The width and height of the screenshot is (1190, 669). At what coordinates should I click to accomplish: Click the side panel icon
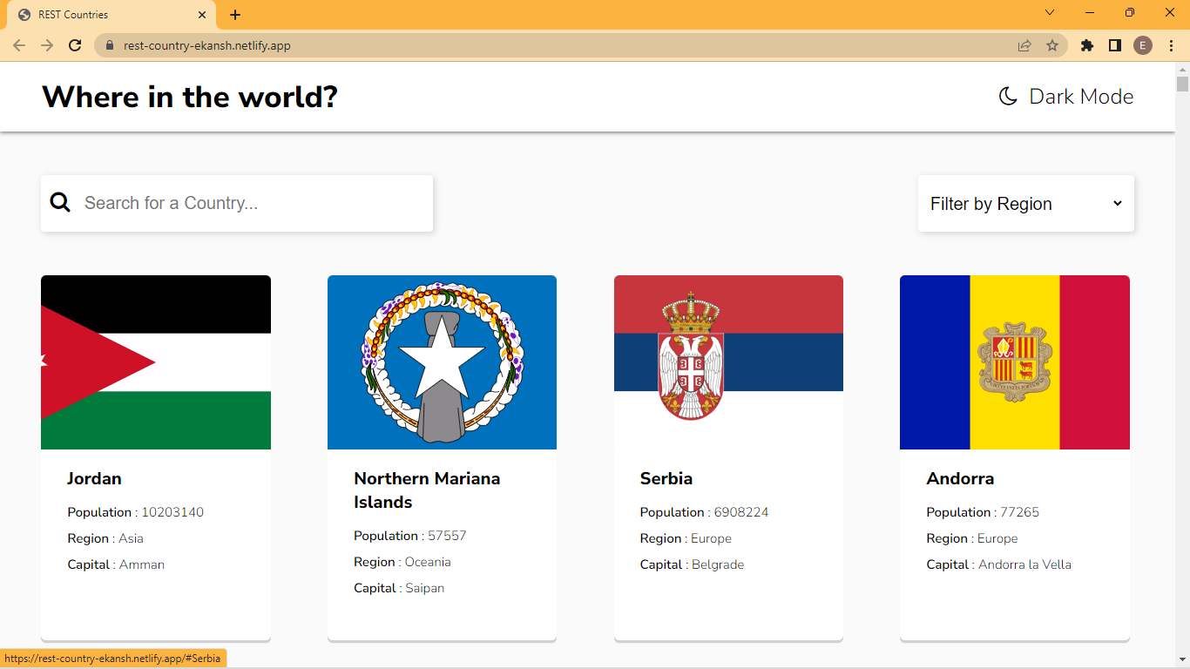click(x=1116, y=44)
